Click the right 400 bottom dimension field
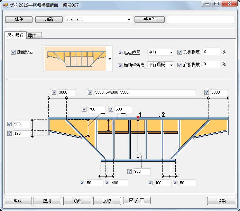 point(163,183)
